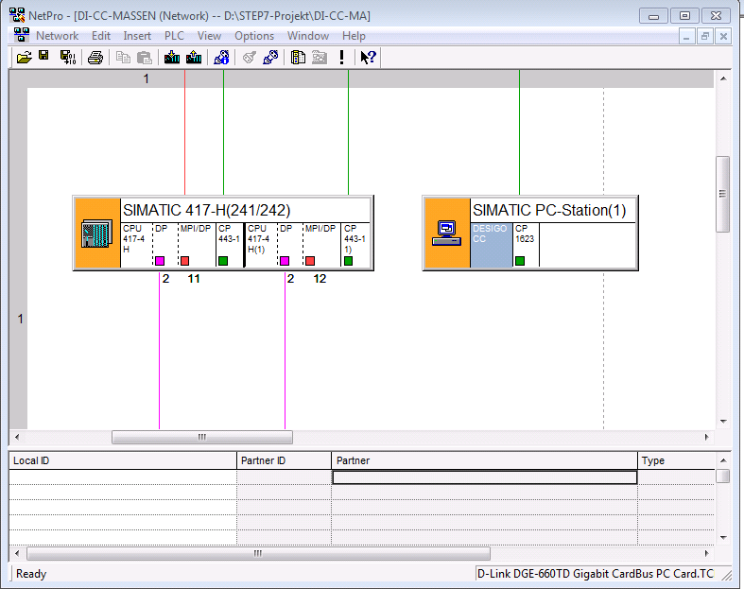Screen dimensions: 744x589
Task: Select the SIMATIC 417-H station icon
Action: pos(96,234)
